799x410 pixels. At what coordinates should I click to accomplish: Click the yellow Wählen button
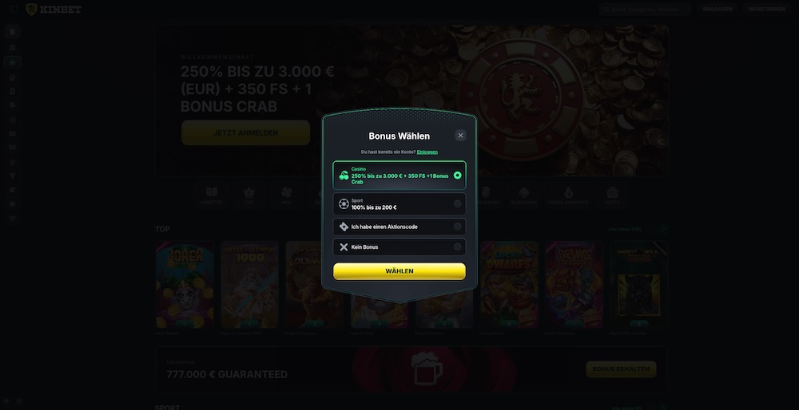pos(399,271)
